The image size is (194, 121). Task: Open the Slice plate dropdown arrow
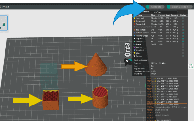(x=147, y=7)
